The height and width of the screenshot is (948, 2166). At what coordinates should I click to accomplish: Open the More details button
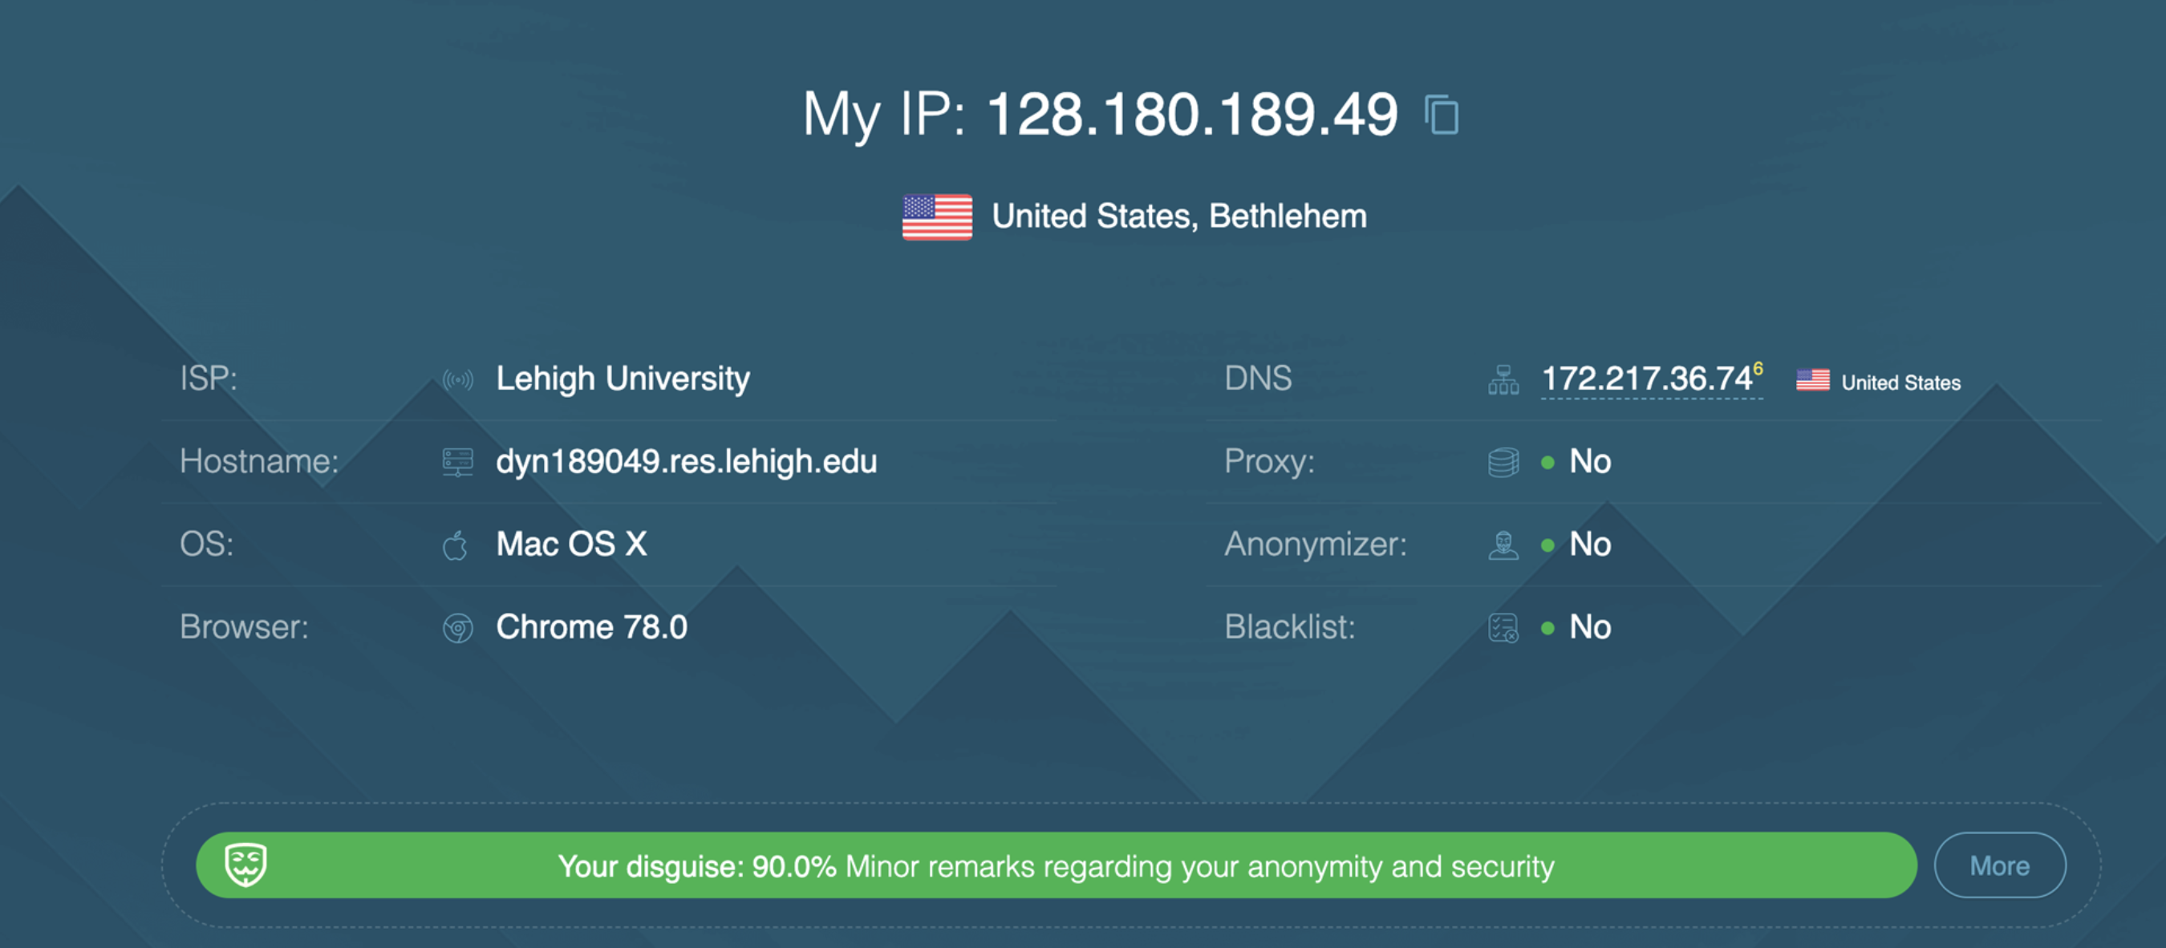tap(1999, 865)
